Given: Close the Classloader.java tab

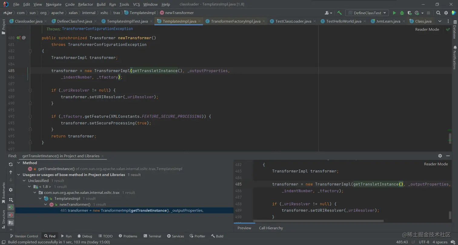Looking at the screenshot, I should 46,21.
